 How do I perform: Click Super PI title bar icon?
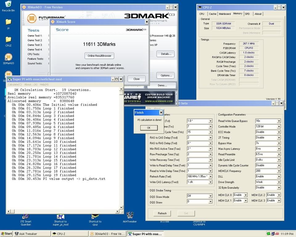(x=10, y=79)
